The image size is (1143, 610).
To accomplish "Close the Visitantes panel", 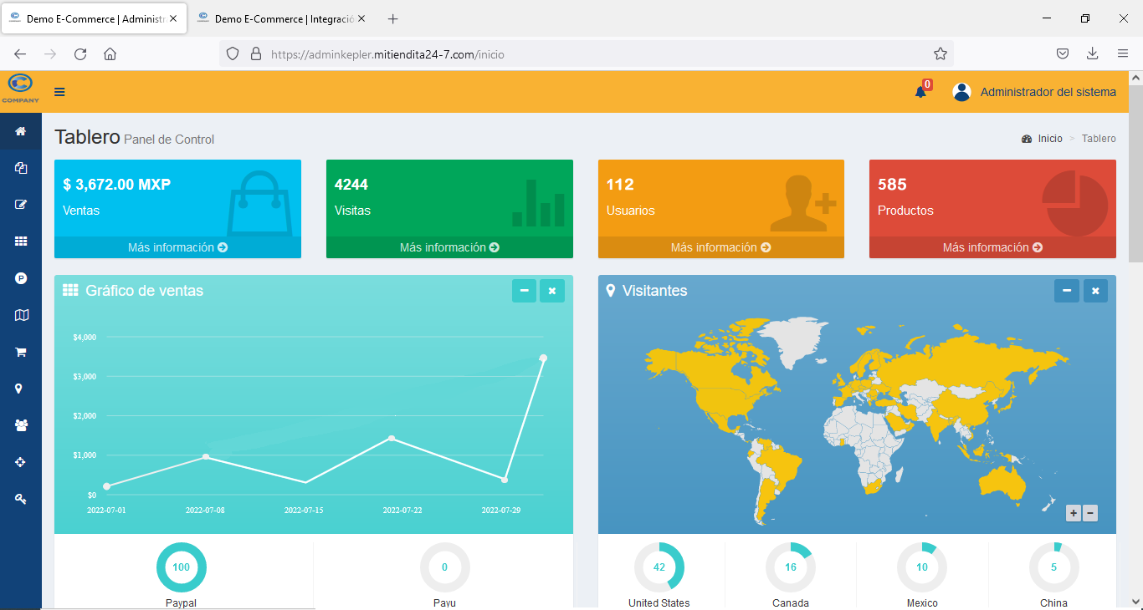I will point(1095,291).
